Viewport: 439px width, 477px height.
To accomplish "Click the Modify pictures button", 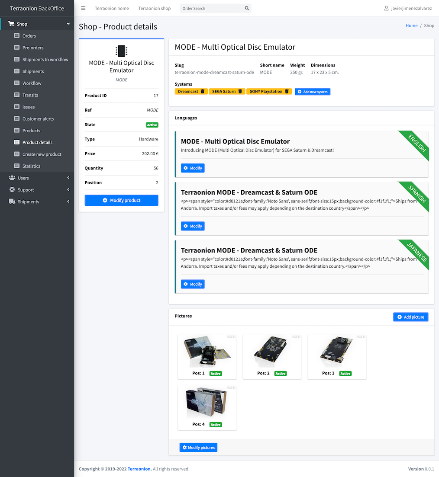I will point(198,448).
